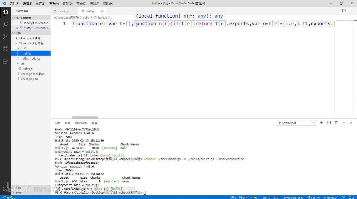
Task: Click the split editor icon
Action: coord(344,11)
